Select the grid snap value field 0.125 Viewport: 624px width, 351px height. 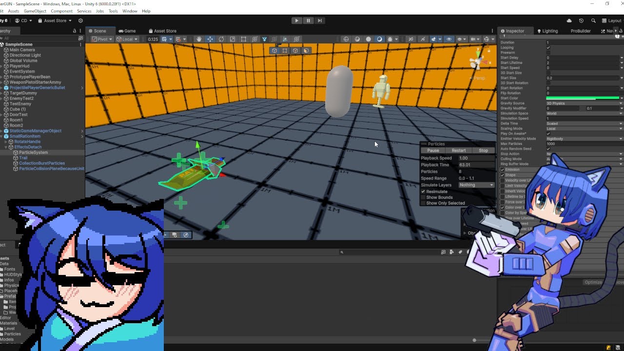click(x=153, y=39)
